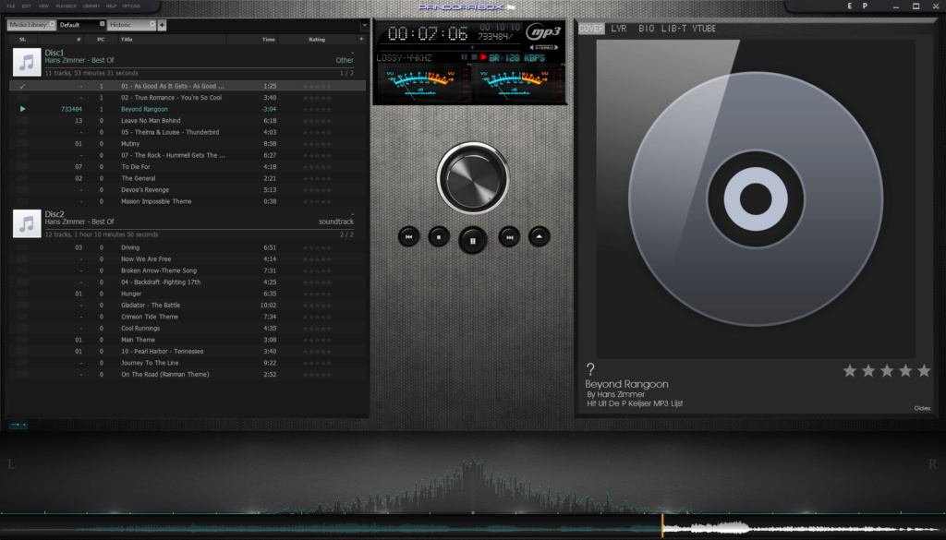This screenshot has height=540, width=946.
Task: Click right arrow beside STEREO label
Action: pos(556,47)
